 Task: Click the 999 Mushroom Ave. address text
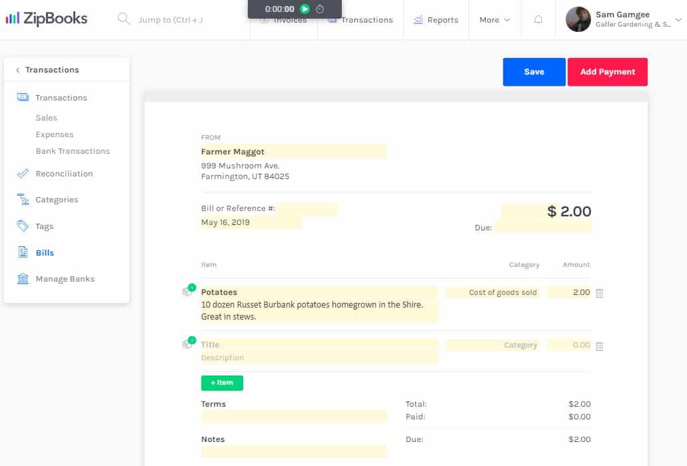[x=240, y=166]
